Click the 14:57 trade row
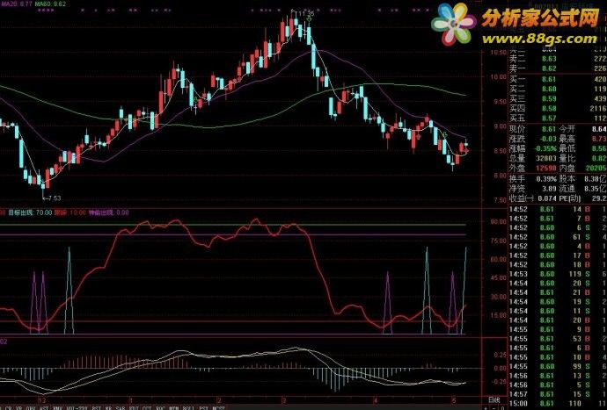The height and width of the screenshot is (410, 607). [558, 394]
